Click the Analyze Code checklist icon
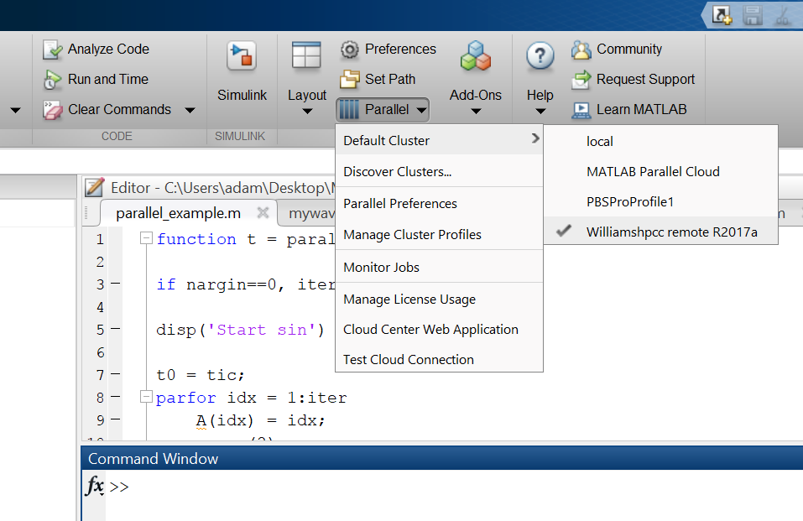This screenshot has height=521, width=803. click(52, 49)
